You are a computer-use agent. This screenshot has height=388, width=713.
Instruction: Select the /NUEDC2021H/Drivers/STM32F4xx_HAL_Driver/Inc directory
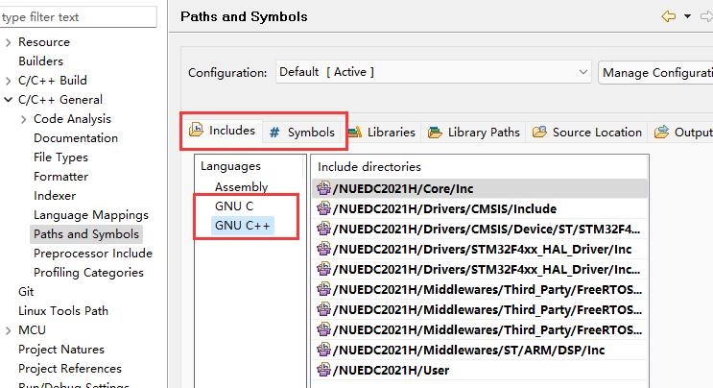480,249
